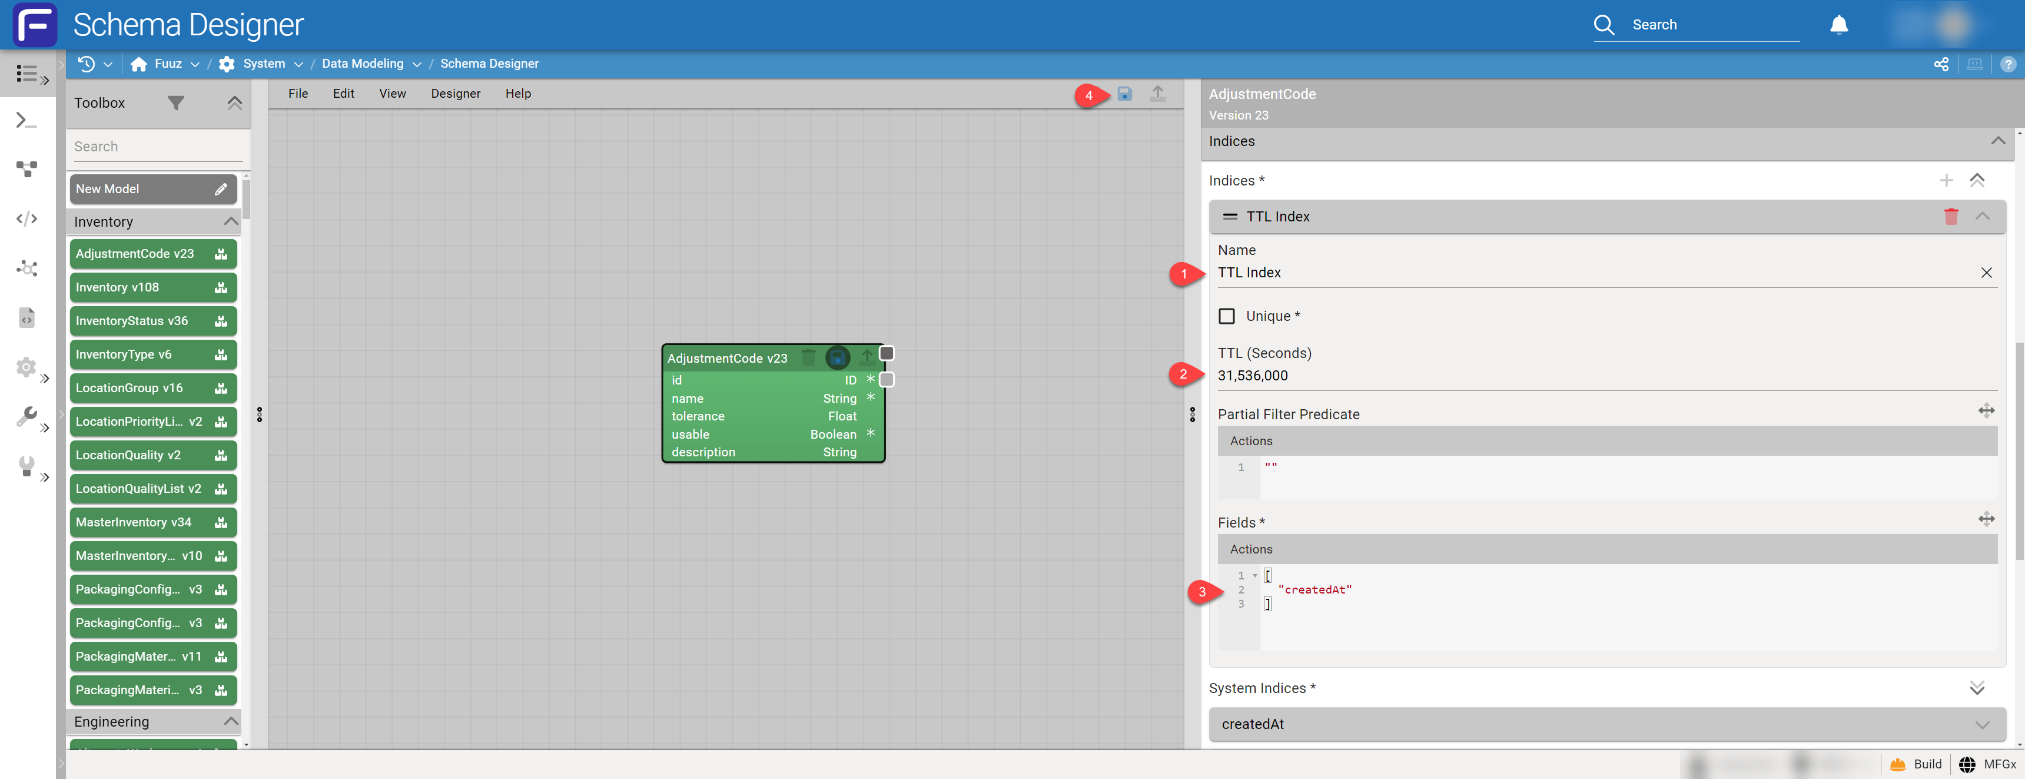Expand System Indices double chevron
The image size is (2025, 779).
(1977, 688)
